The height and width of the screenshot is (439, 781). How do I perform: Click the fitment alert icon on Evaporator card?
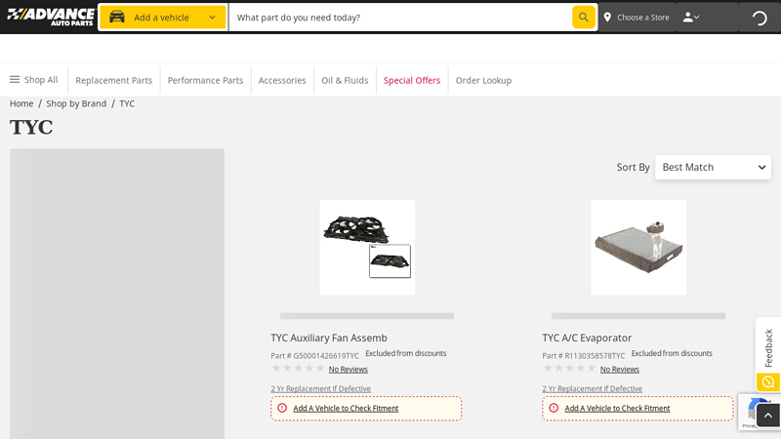[554, 408]
